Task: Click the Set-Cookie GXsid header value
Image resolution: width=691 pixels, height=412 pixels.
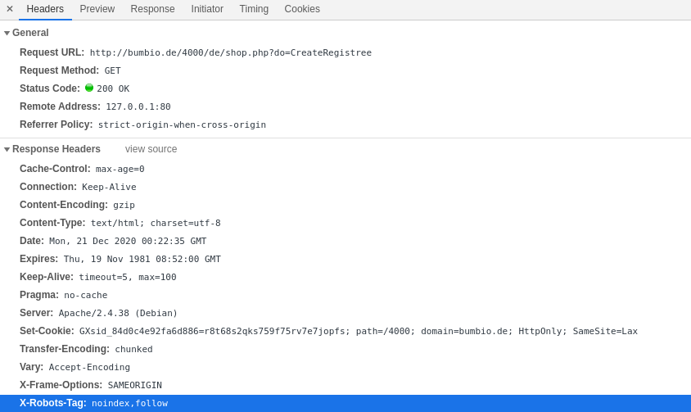Action: (359, 331)
